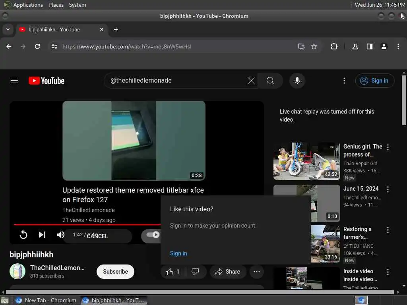Image resolution: width=407 pixels, height=305 pixels.
Task: Subscribe to TheChilledLemonade channel
Action: coord(115,272)
